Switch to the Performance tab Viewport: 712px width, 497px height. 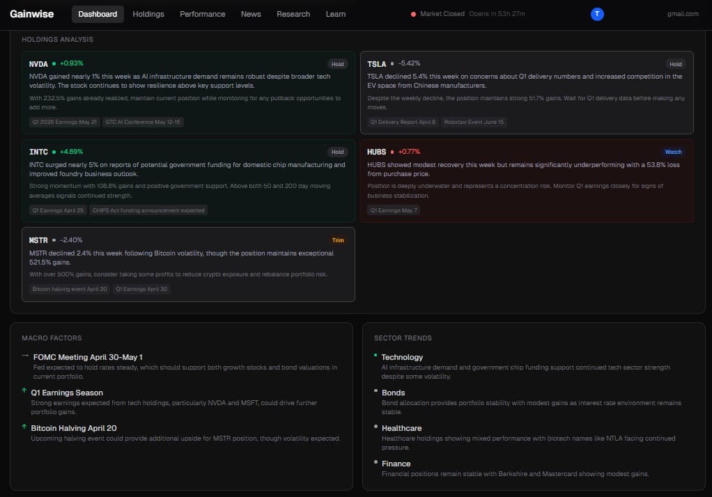pos(202,14)
